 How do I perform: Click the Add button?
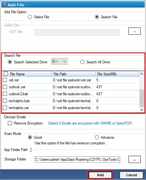coord(100,175)
